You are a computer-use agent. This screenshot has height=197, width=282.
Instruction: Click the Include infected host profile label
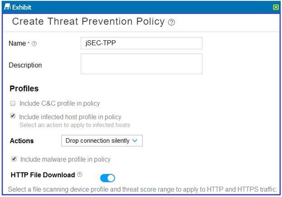70,117
